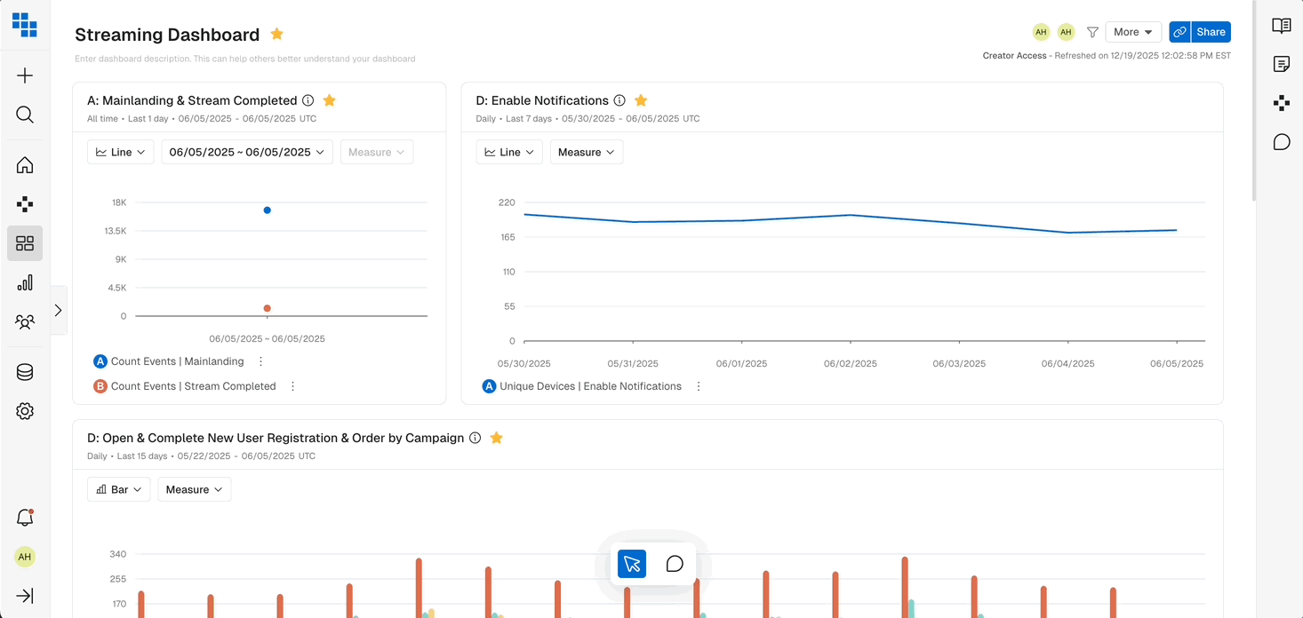This screenshot has width=1303, height=618.
Task: Open the notifications bell icon
Action: coord(25,518)
